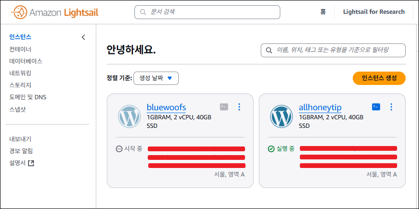Click the bluewoofs 1GBRAM spec text
Image resolution: width=419 pixels, height=209 pixels.
179,121
